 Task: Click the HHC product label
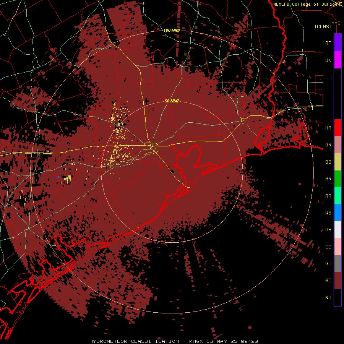pyautogui.click(x=336, y=23)
